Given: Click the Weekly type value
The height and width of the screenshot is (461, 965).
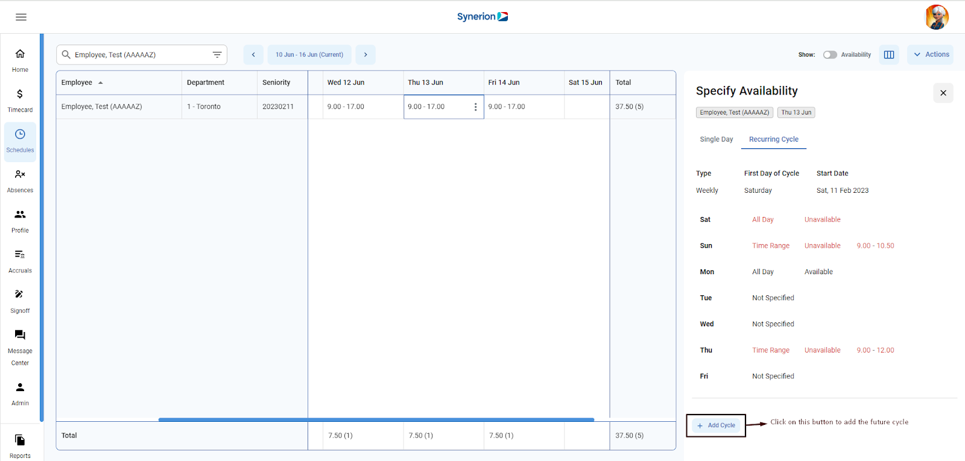Looking at the screenshot, I should tap(707, 190).
